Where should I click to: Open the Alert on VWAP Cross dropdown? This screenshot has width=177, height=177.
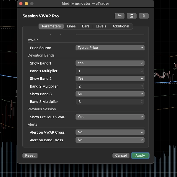pos(110,132)
